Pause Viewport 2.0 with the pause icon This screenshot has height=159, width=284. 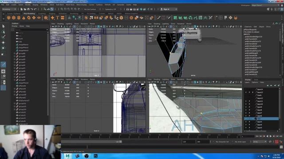click(151, 9)
